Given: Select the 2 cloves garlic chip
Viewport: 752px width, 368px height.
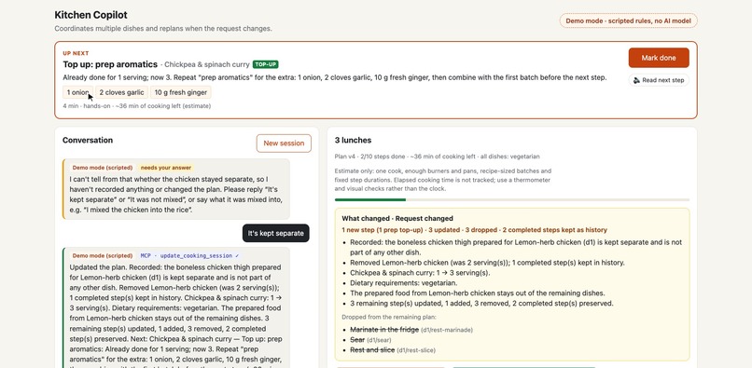Looking at the screenshot, I should coord(122,92).
